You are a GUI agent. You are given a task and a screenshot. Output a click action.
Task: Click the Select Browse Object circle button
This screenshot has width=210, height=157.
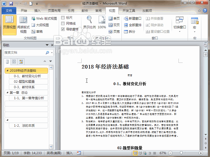pos(206,143)
